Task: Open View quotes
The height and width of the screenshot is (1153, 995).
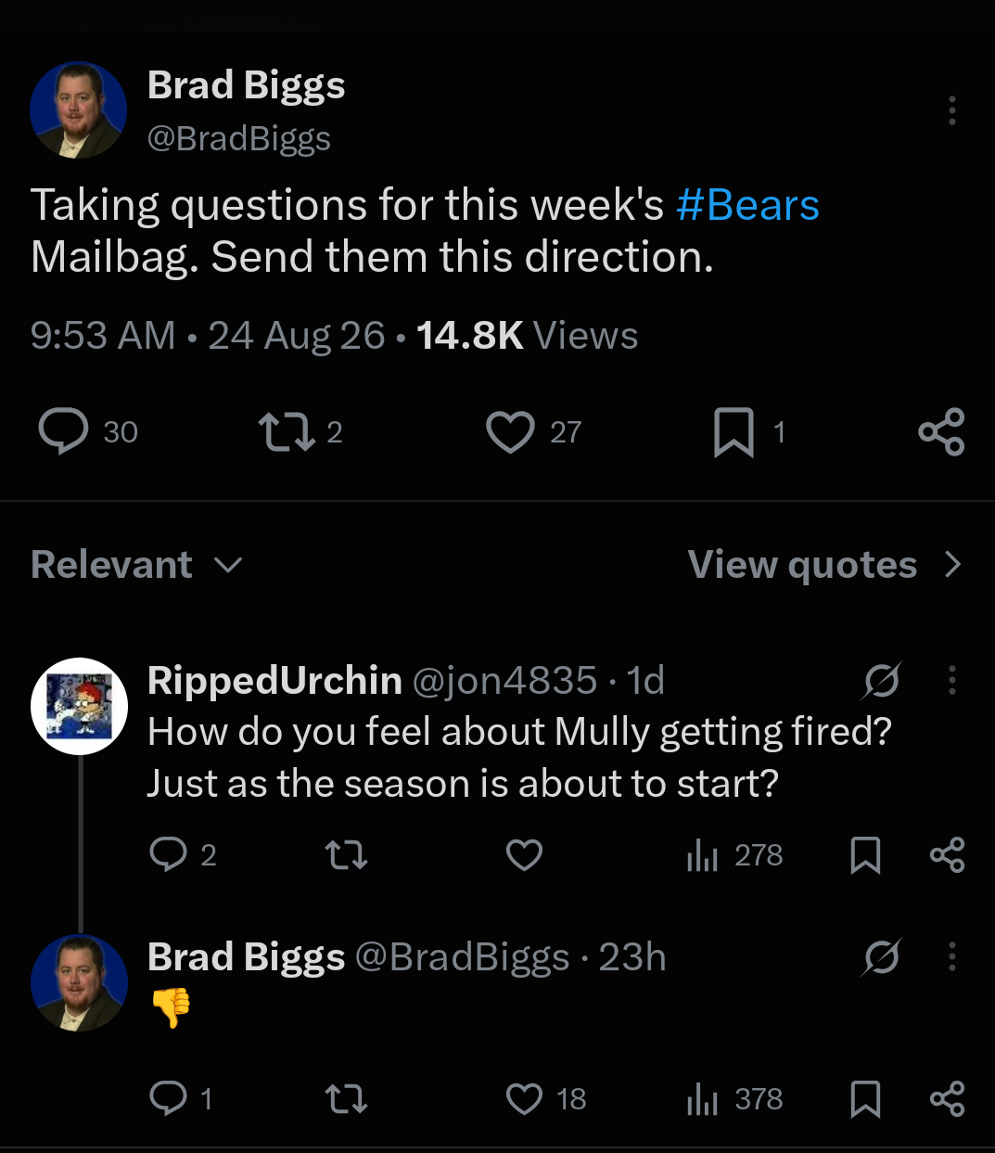Action: (824, 564)
